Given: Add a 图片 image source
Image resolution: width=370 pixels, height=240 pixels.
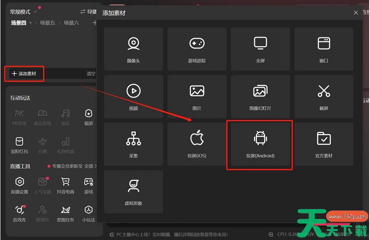Looking at the screenshot, I should (197, 97).
